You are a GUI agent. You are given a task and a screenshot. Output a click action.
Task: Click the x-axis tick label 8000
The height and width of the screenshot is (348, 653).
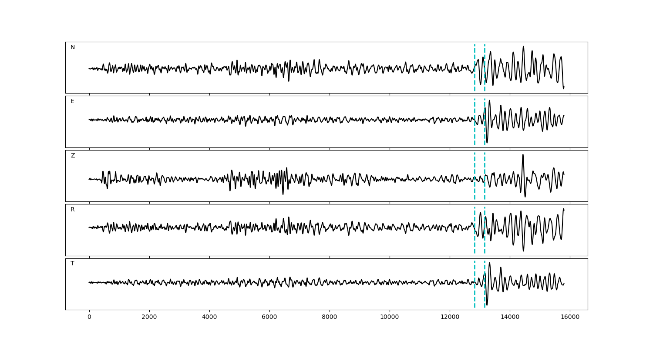click(x=330, y=317)
